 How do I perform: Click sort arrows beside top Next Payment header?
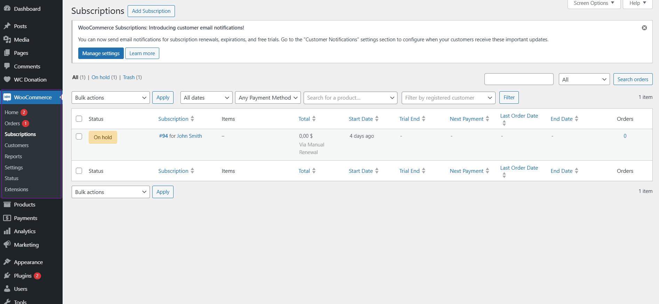click(x=488, y=119)
